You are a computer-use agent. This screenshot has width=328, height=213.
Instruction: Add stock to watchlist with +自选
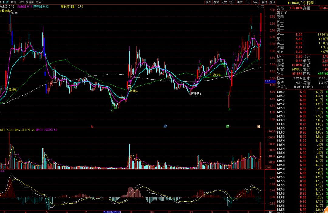pos(264,2)
